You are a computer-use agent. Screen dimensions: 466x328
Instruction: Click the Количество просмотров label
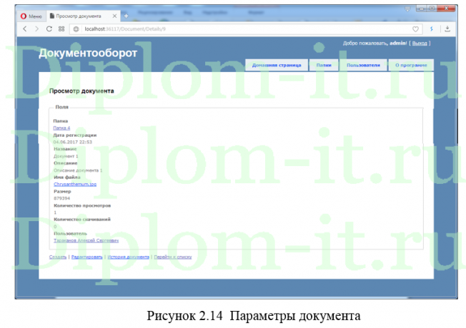(82, 205)
